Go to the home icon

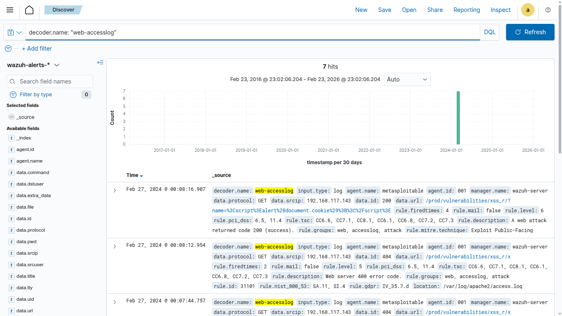tap(29, 10)
